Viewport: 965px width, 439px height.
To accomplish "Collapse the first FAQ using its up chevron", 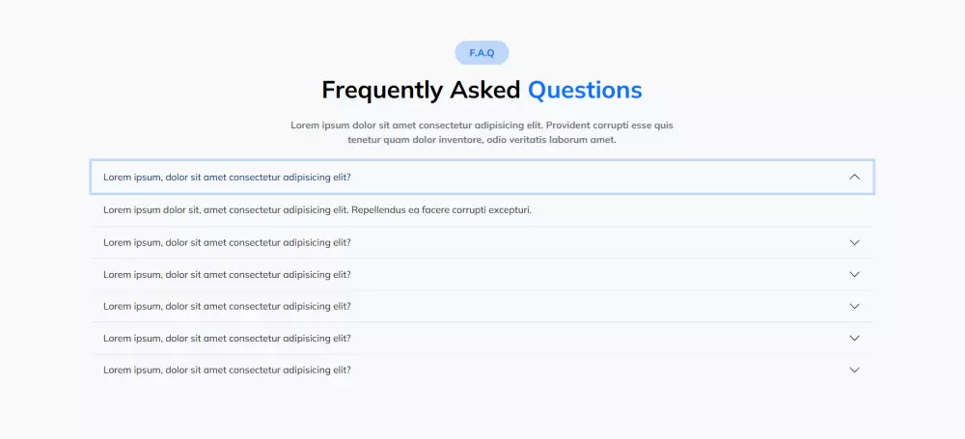I will tap(854, 177).
